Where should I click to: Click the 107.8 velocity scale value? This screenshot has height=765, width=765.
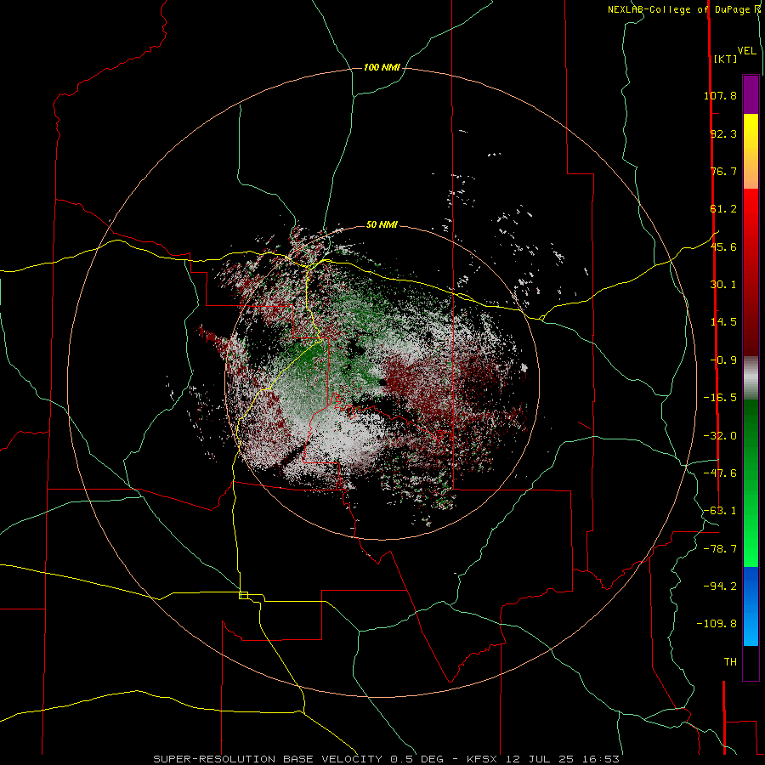click(x=720, y=95)
